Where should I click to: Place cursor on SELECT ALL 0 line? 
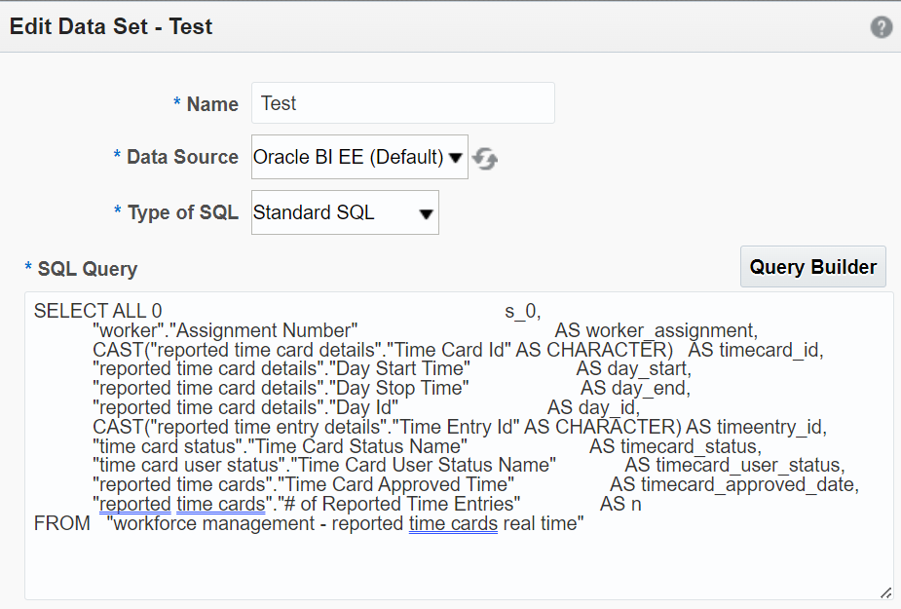point(97,311)
